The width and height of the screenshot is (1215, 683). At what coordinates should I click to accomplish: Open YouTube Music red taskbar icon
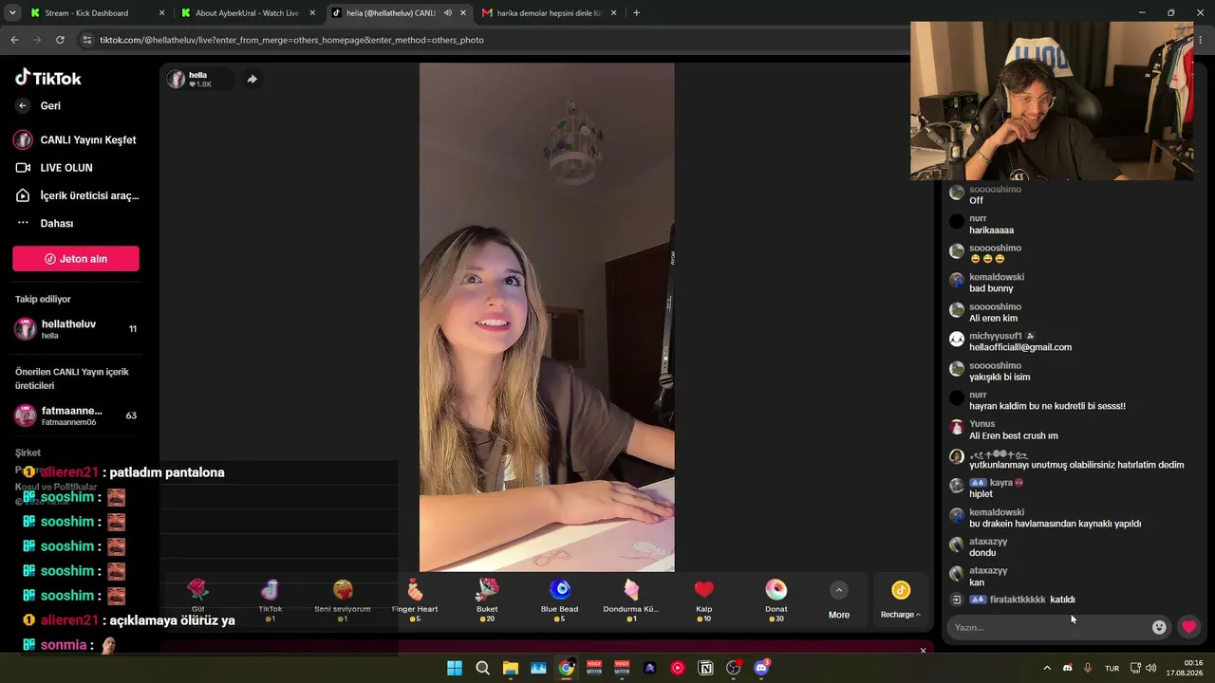click(678, 668)
